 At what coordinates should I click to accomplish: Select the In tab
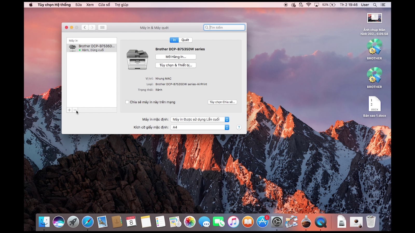click(174, 40)
